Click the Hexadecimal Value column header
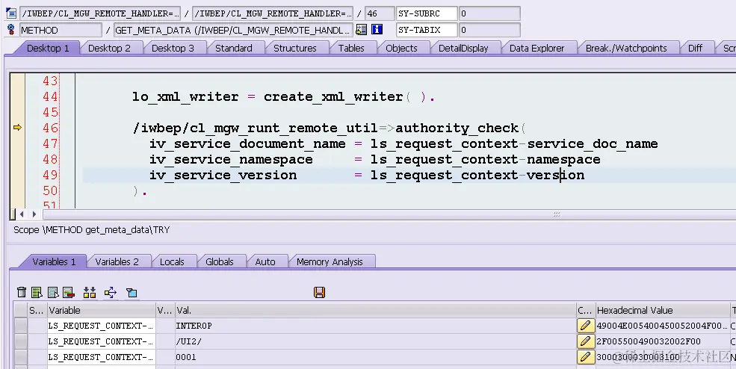The image size is (736, 369). 662,310
